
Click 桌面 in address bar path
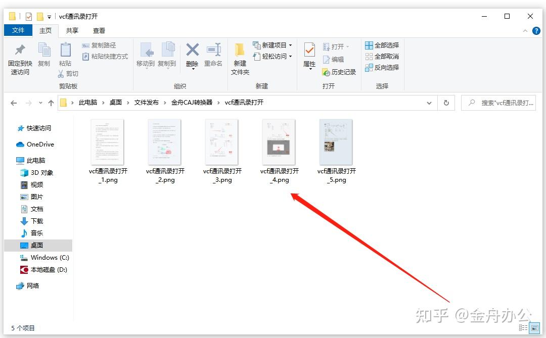(x=116, y=103)
